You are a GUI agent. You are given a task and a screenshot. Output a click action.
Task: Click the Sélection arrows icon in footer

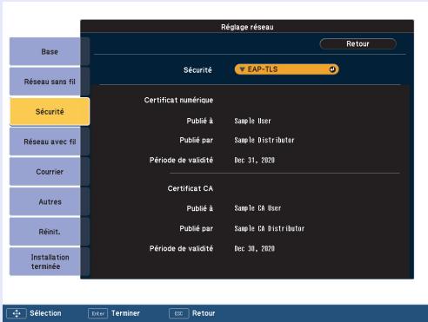coord(17,313)
